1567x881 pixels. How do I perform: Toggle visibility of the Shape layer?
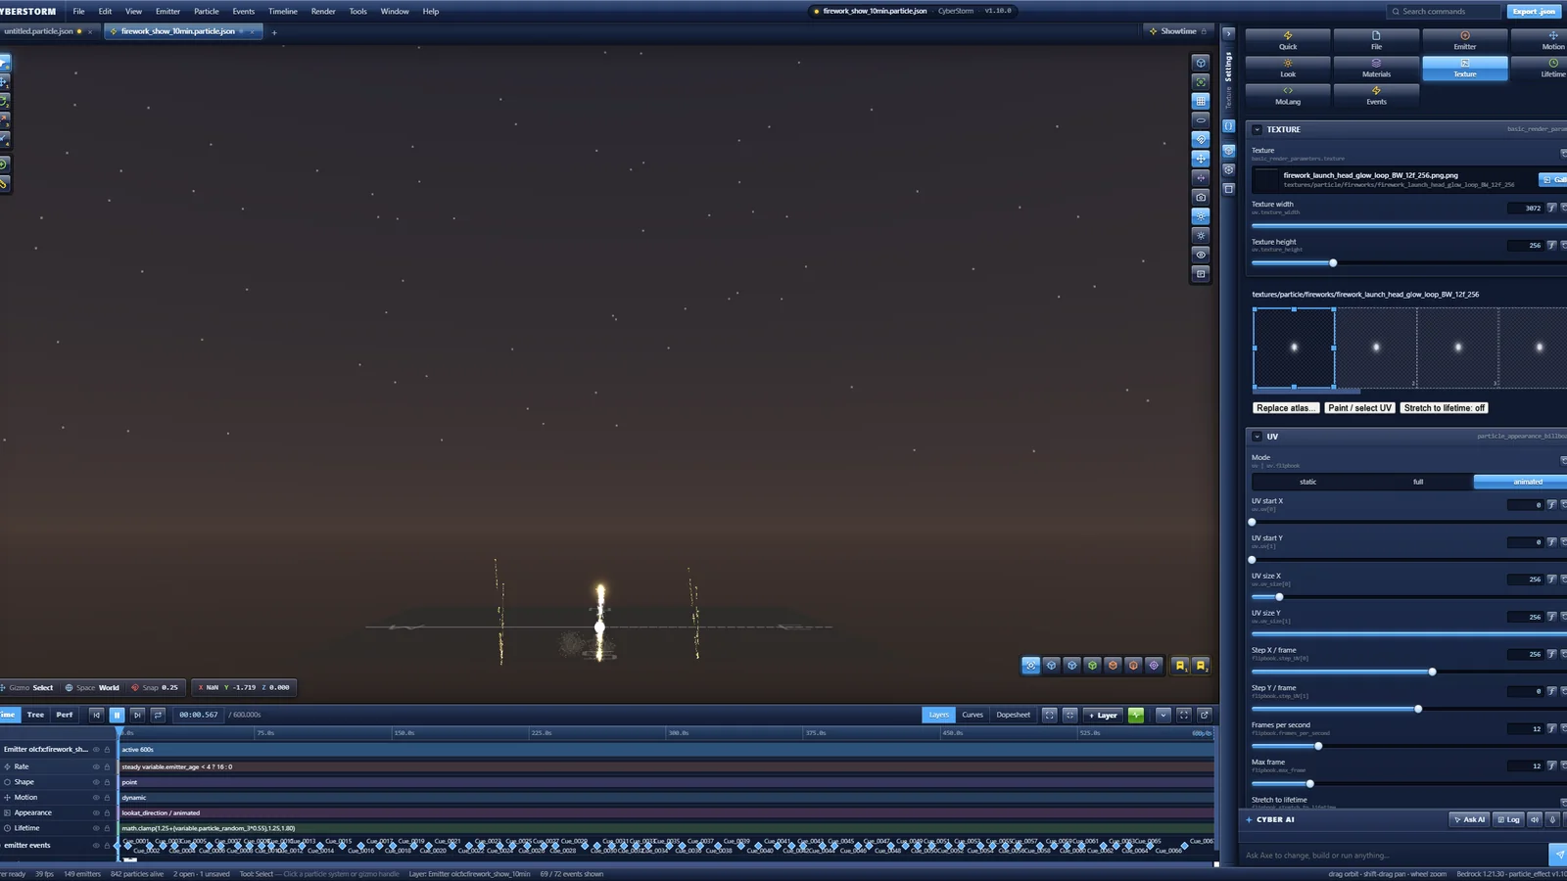pyautogui.click(x=96, y=782)
